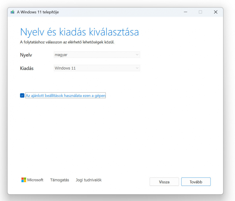This screenshot has width=235, height=201.
Task: Click the Tovább button
Action: (196, 182)
